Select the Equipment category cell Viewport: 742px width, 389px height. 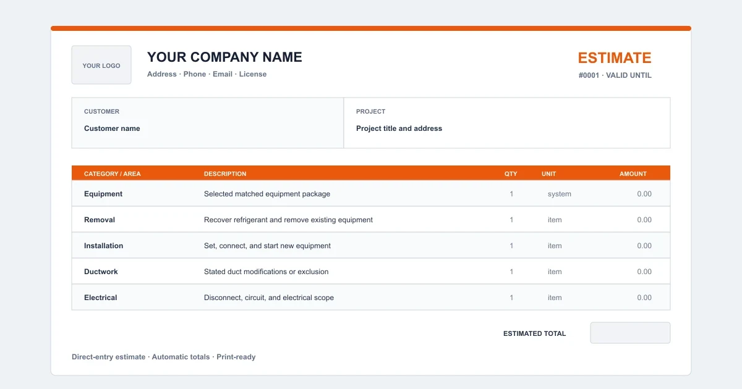[x=103, y=194]
